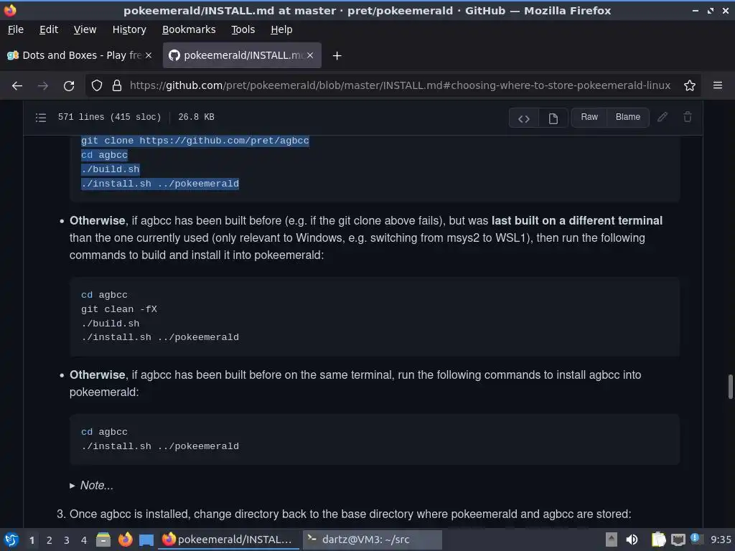Display the source code view
The width and height of the screenshot is (735, 551).
(523, 118)
